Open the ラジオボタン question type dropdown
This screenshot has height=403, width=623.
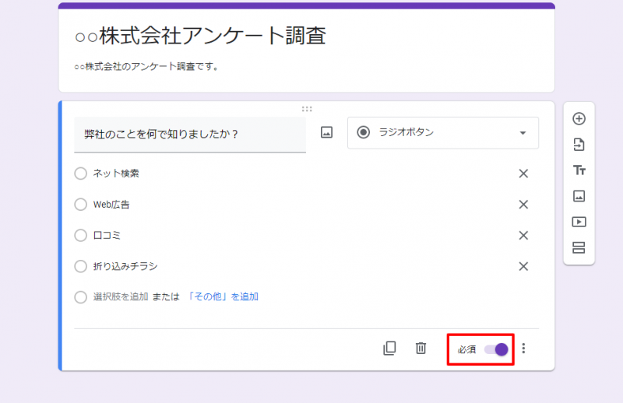(x=442, y=133)
